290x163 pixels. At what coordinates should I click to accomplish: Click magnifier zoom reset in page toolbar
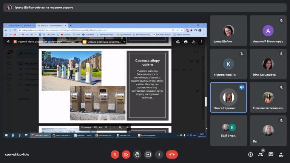(x=120, y=127)
